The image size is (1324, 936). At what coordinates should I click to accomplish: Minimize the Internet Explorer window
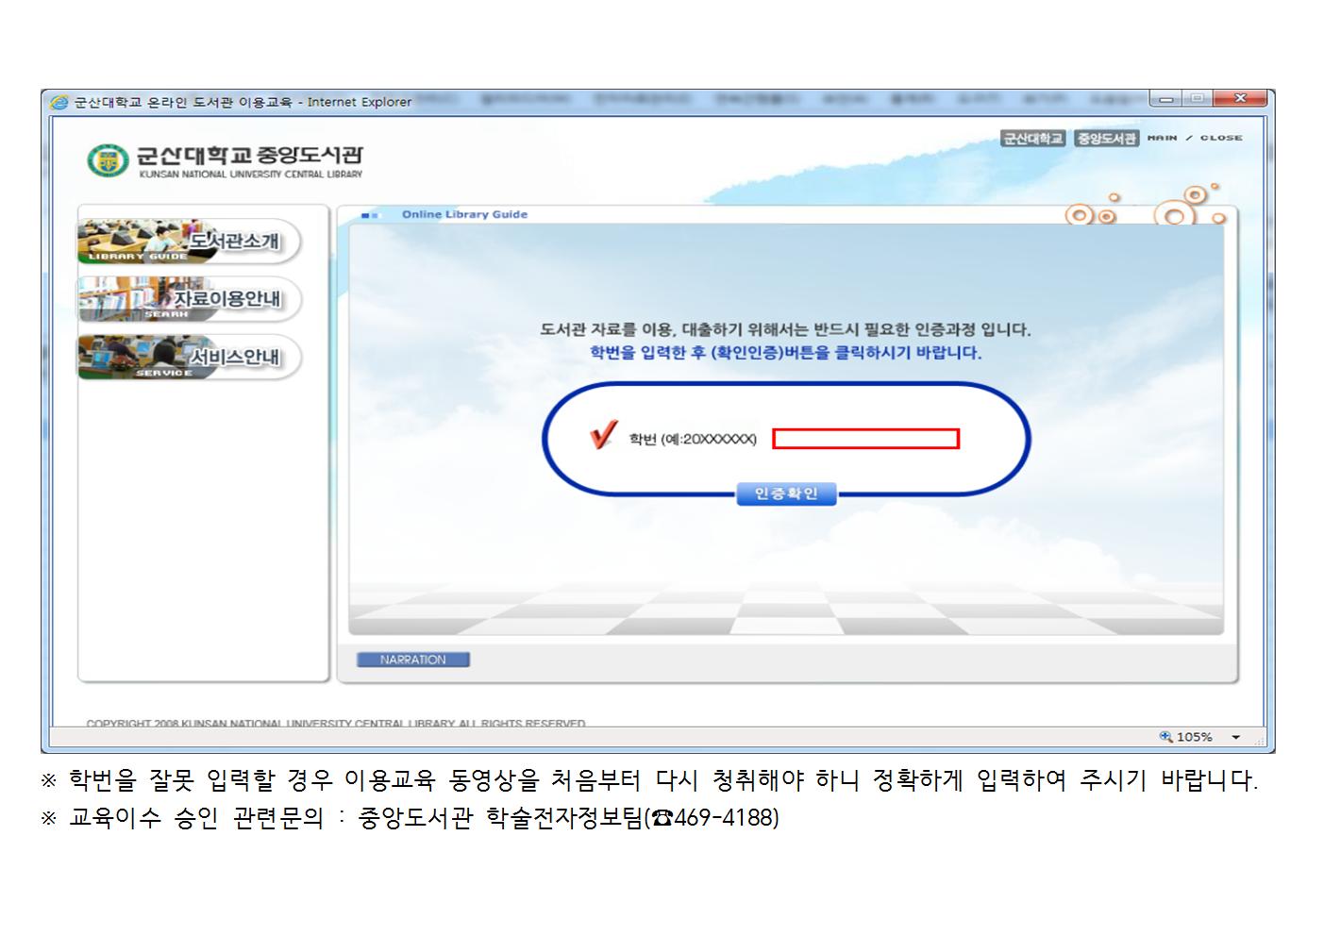(1165, 99)
